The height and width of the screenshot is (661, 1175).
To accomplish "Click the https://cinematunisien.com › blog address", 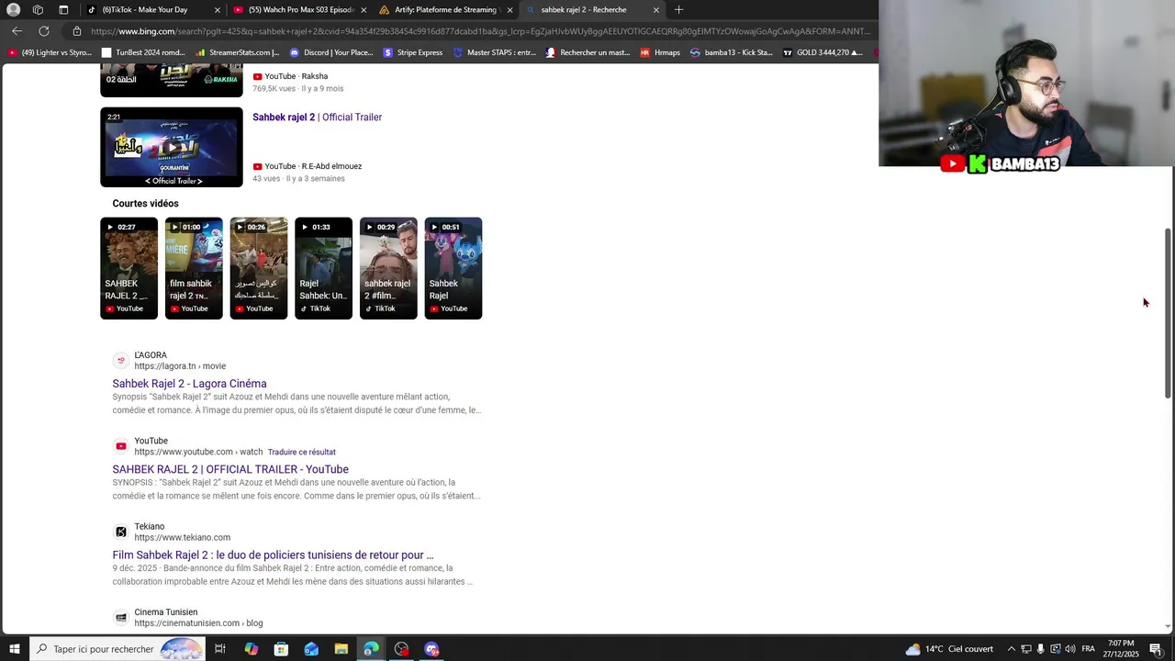I will [198, 623].
